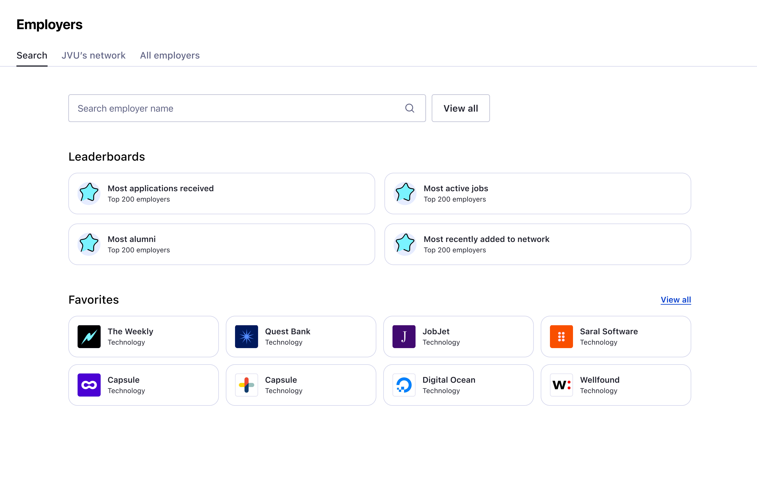
Task: Select Most recently added to network title
Action: coord(486,239)
